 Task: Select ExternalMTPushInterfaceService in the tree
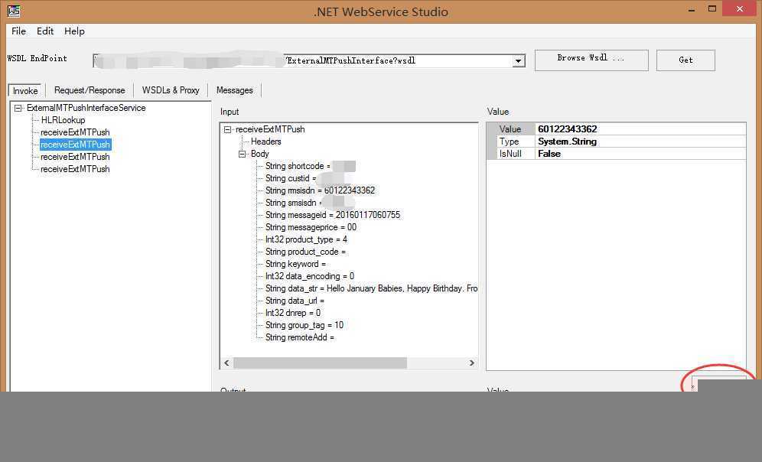pos(86,108)
